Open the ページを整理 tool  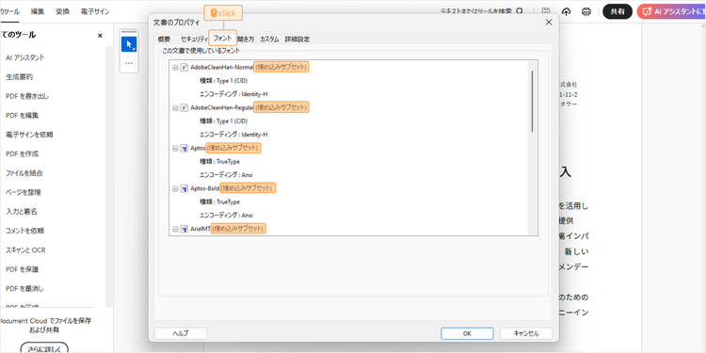(24, 192)
